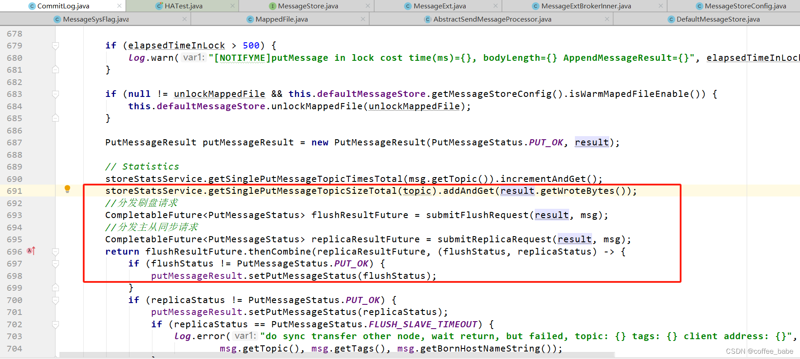Click line number 678 in the gutter

coord(15,33)
